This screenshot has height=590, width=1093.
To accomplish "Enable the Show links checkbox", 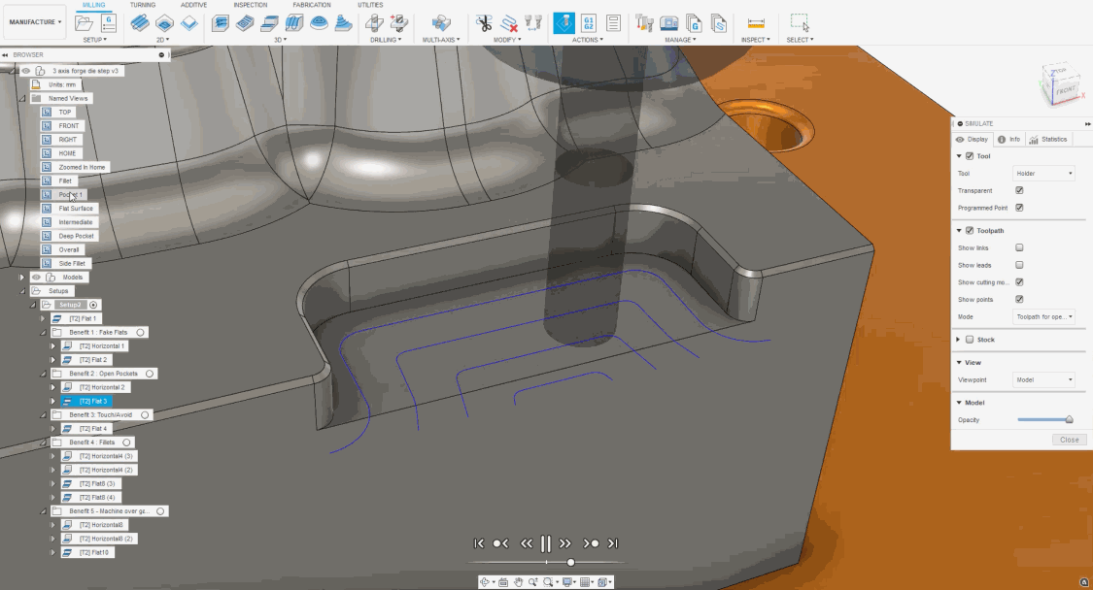I will 1019,247.
